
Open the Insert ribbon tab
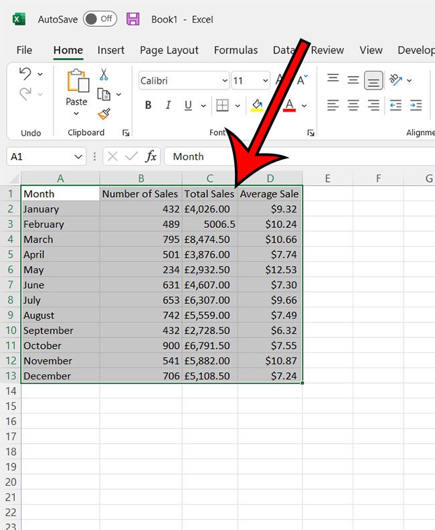coord(111,50)
